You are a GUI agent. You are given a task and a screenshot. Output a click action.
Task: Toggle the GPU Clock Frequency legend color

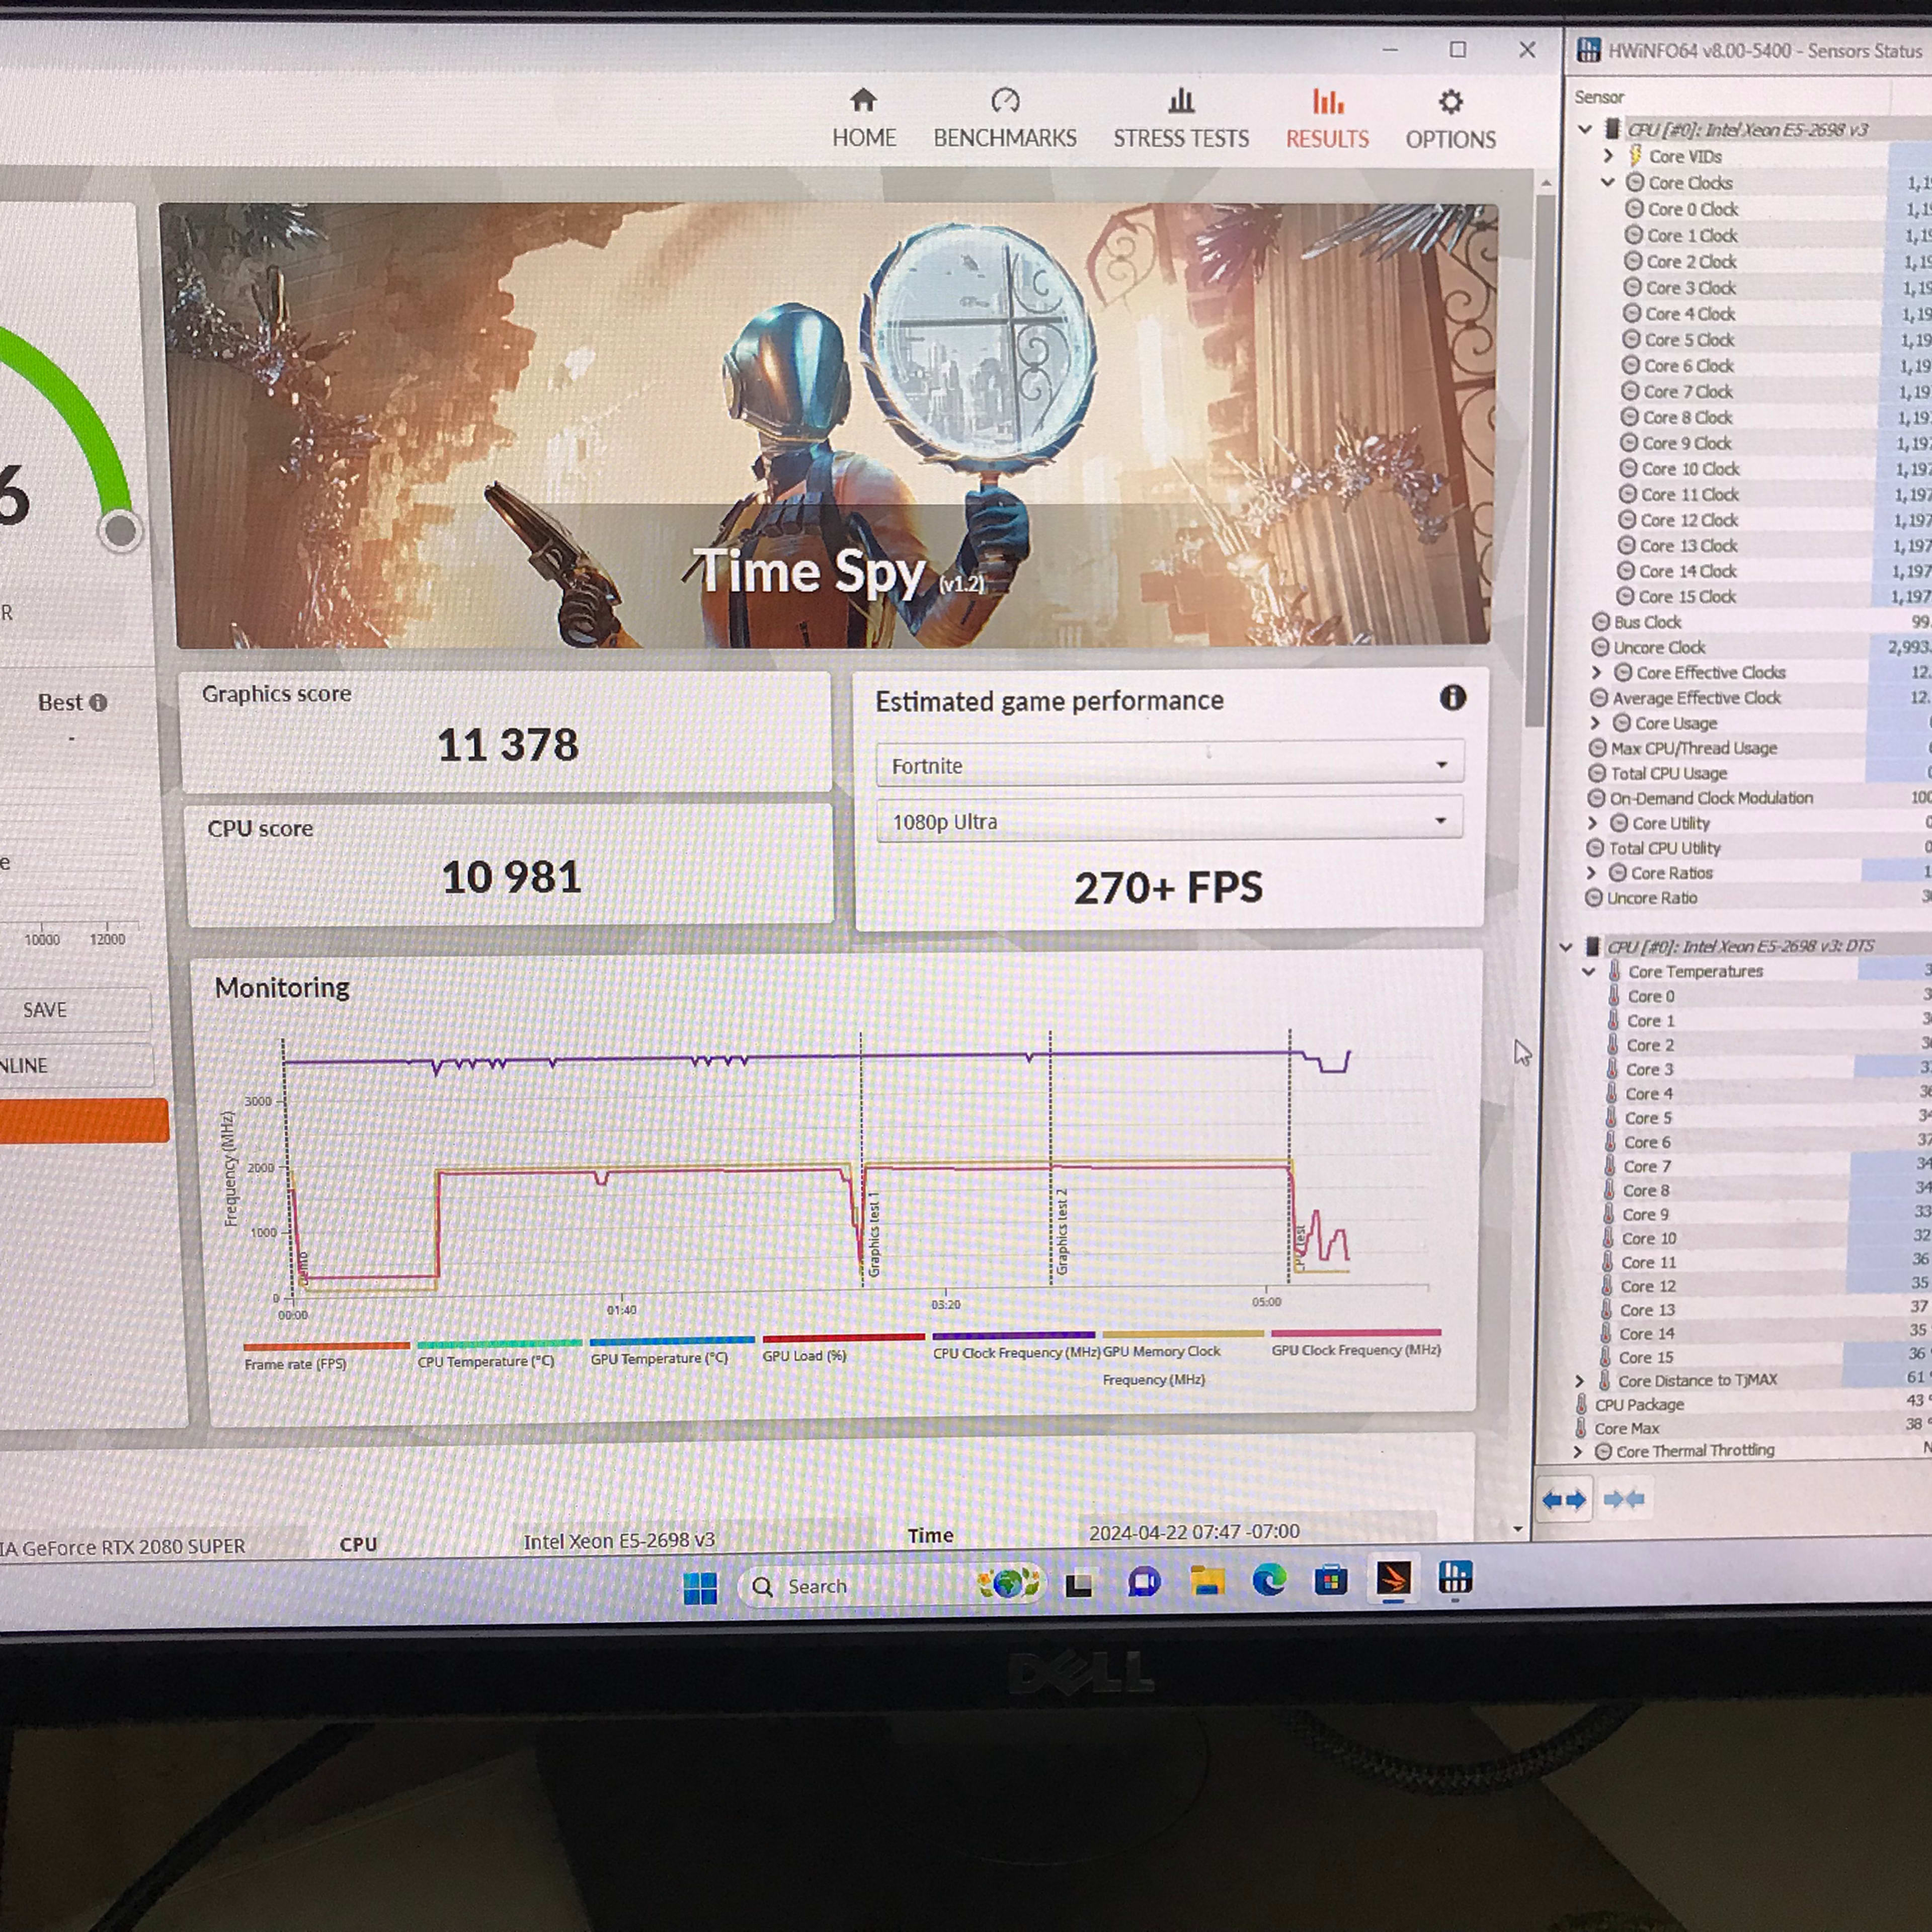1356,1332
